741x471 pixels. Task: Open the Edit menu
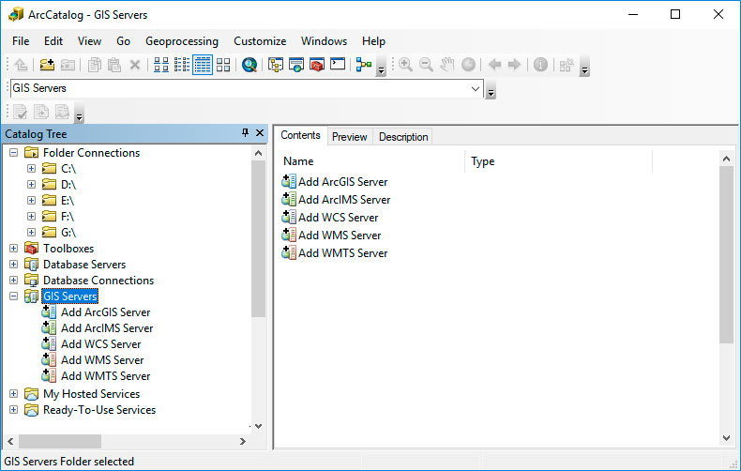tap(53, 41)
